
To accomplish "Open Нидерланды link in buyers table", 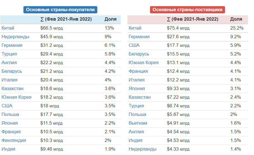I will [15, 37].
